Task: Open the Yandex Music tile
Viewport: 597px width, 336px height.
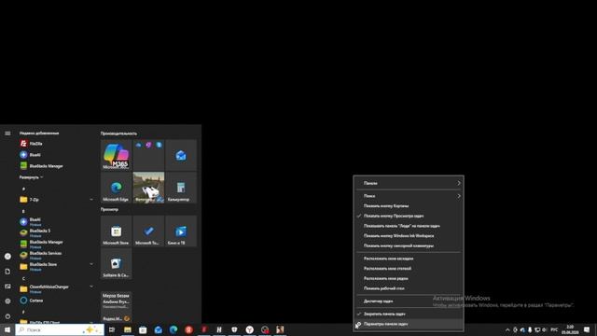Action: pyautogui.click(x=116, y=307)
